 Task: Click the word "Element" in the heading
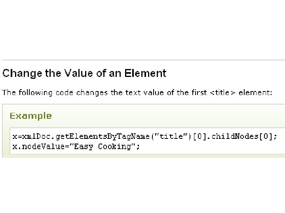pyautogui.click(x=145, y=73)
